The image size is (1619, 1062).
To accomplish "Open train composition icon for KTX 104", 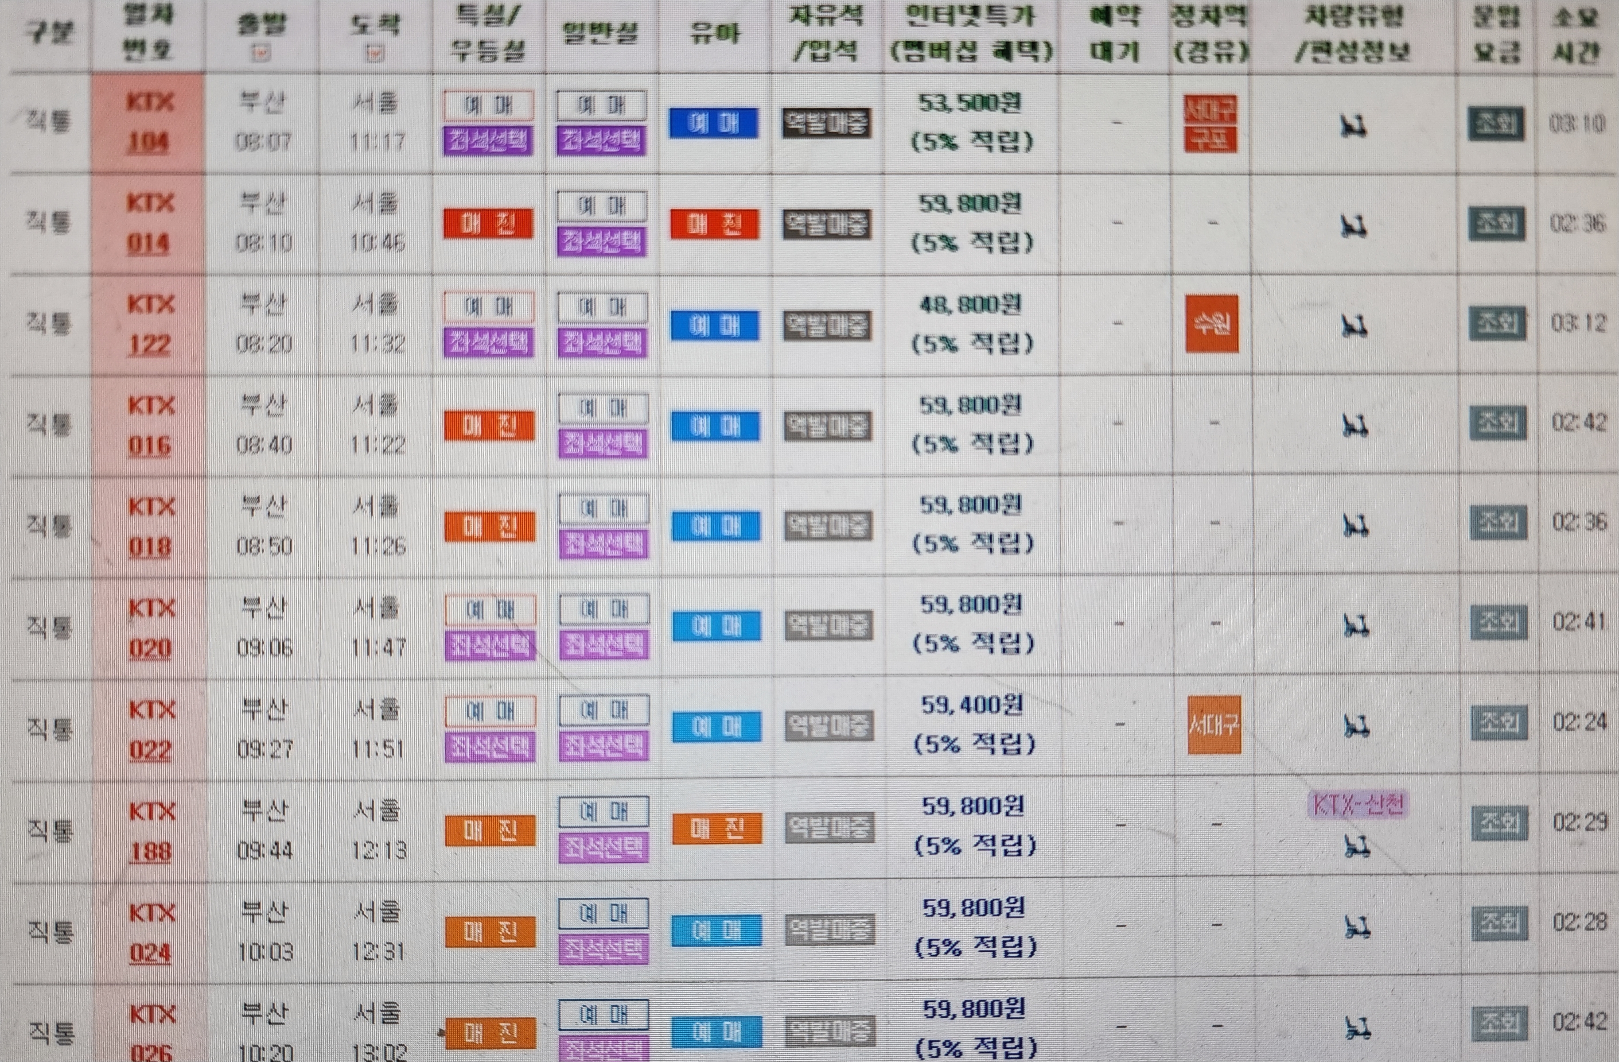I will [1353, 126].
